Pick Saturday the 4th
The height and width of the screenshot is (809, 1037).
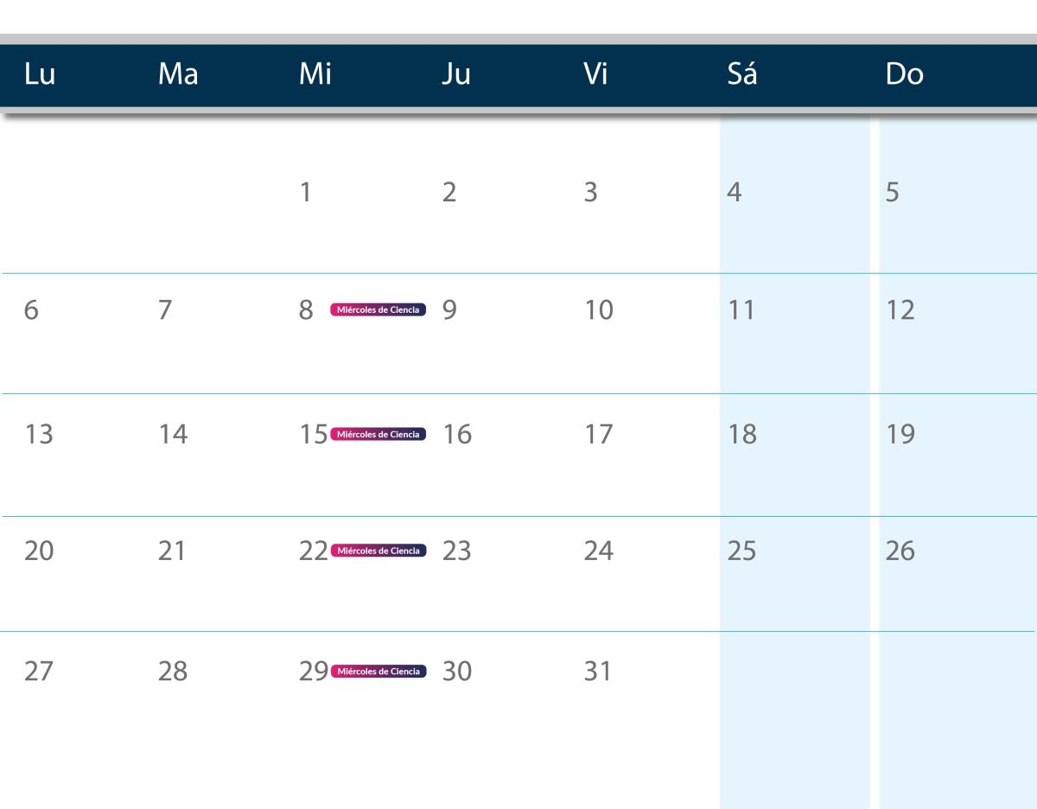pyautogui.click(x=734, y=192)
